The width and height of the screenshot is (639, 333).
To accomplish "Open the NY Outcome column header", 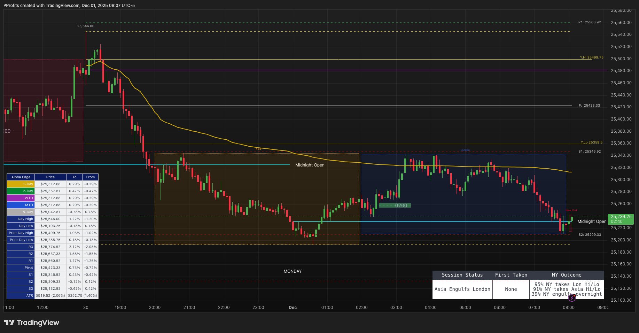I will 567,275.
